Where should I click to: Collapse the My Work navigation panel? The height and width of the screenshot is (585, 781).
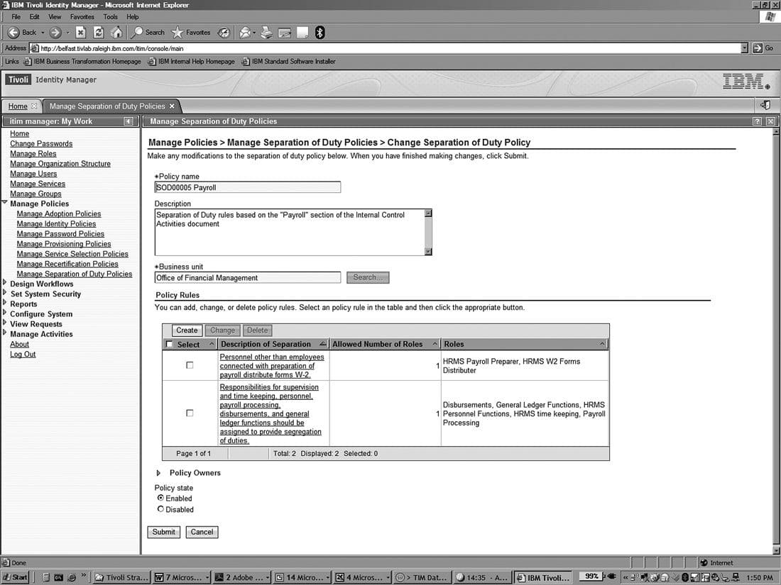[x=128, y=121]
